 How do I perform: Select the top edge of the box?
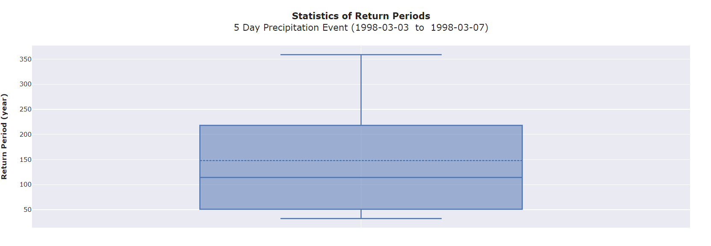coord(361,125)
